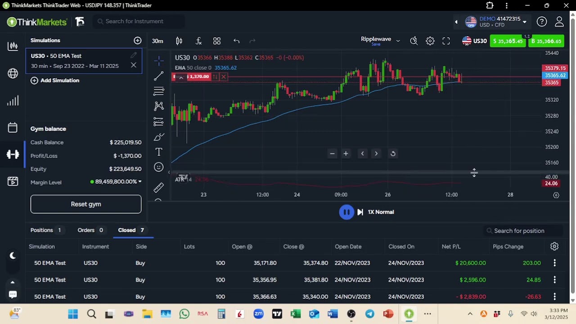576x324 pixels.
Task: Select the pattern drawing tool
Action: coord(159,106)
